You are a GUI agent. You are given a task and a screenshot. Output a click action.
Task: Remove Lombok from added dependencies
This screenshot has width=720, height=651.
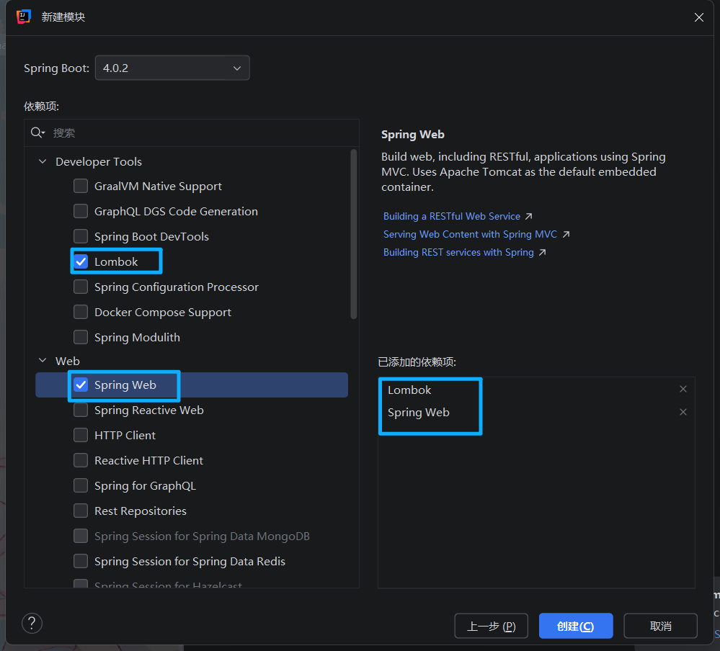click(x=683, y=389)
